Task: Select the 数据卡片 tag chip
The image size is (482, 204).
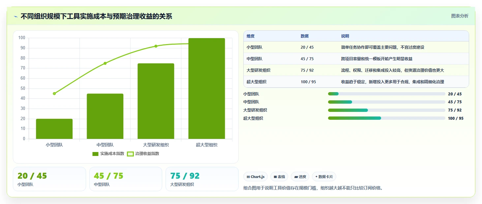Action: click(324, 177)
